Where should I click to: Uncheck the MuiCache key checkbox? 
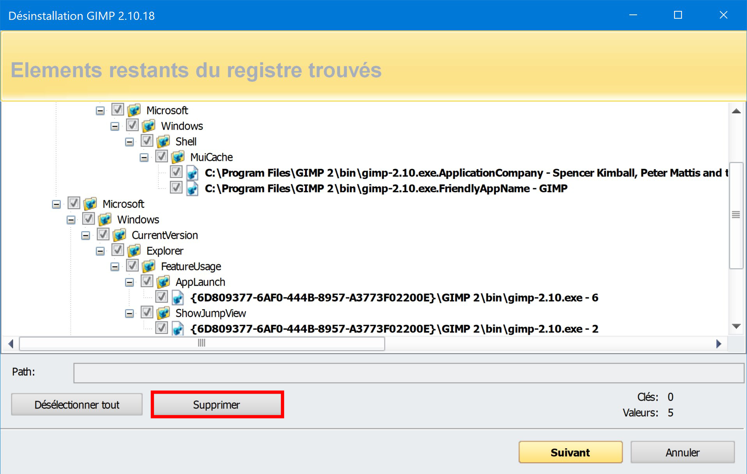162,156
